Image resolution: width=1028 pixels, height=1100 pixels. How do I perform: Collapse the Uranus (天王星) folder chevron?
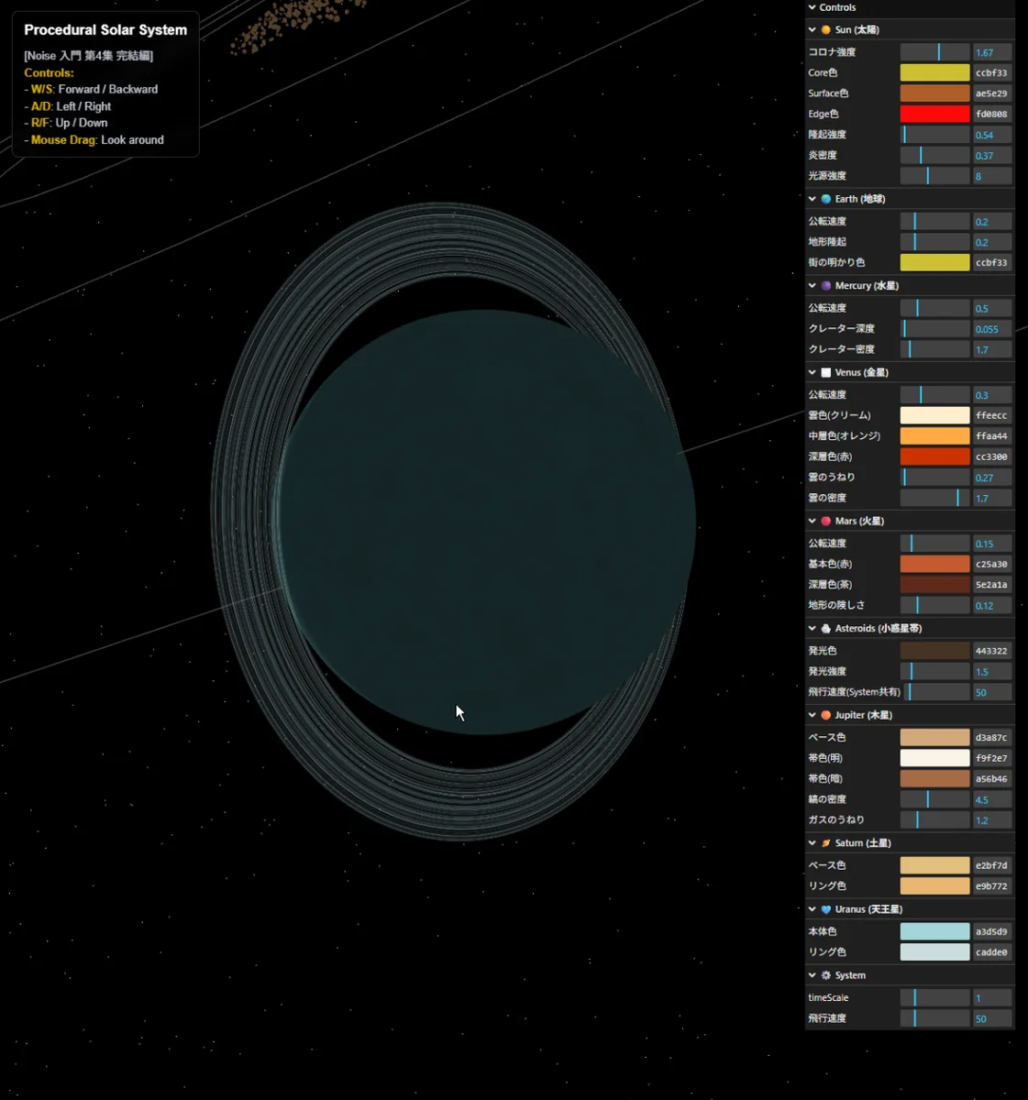click(812, 909)
